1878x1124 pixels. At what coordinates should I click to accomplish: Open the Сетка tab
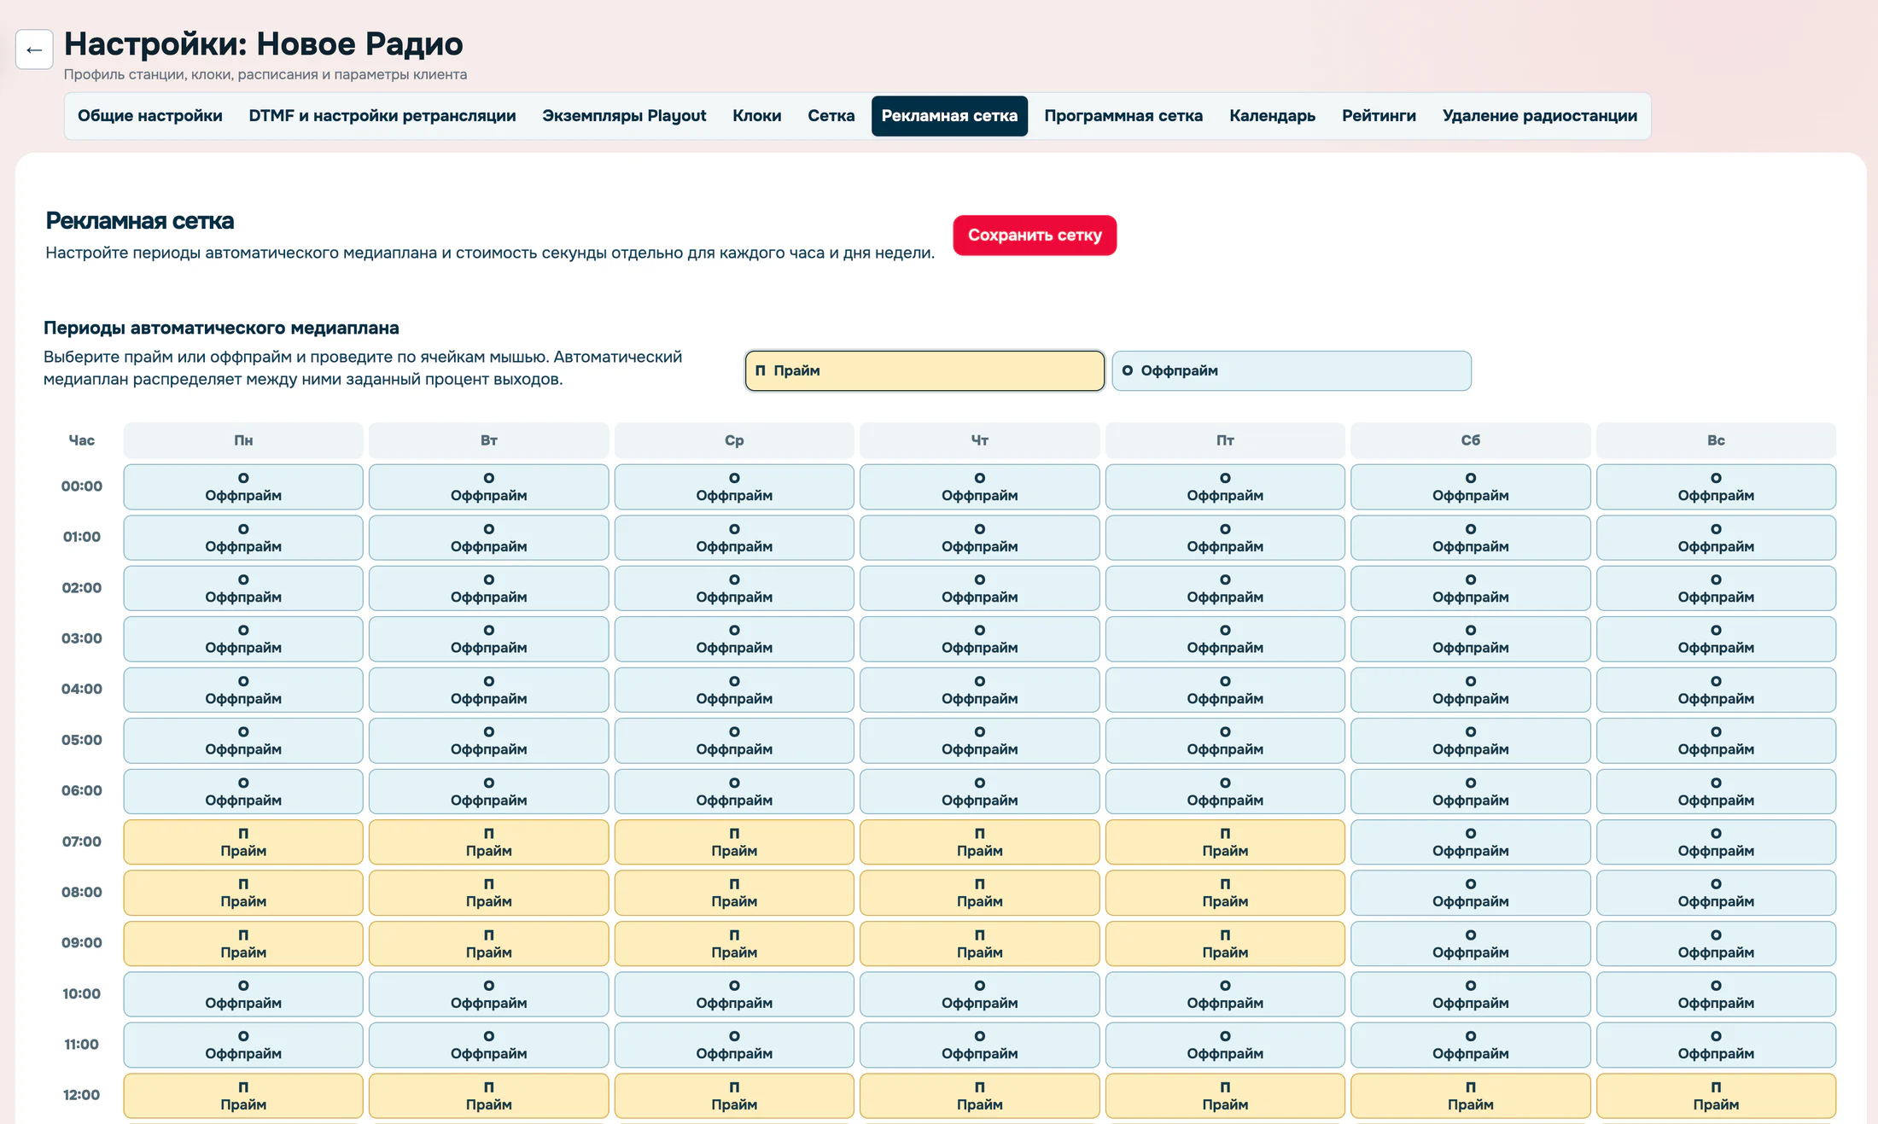[831, 116]
